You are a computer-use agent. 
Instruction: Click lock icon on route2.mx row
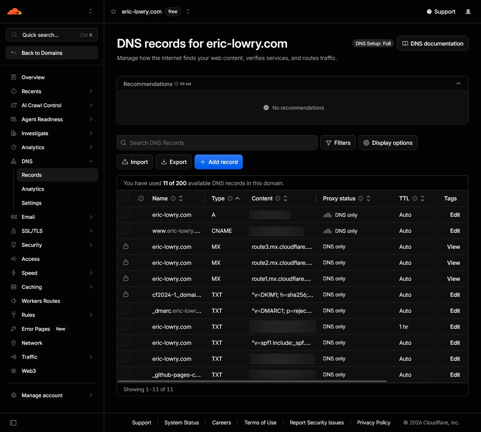(x=126, y=263)
